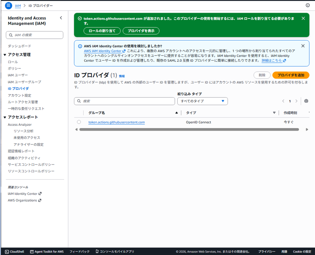Click the 削除 button
The image size is (315, 255).
tap(262, 75)
